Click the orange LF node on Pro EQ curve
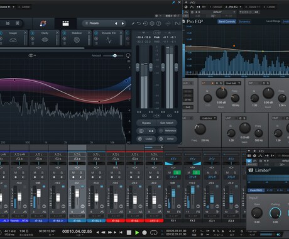Image resolution: width=289 pixels, height=239 pixels. 234,46
